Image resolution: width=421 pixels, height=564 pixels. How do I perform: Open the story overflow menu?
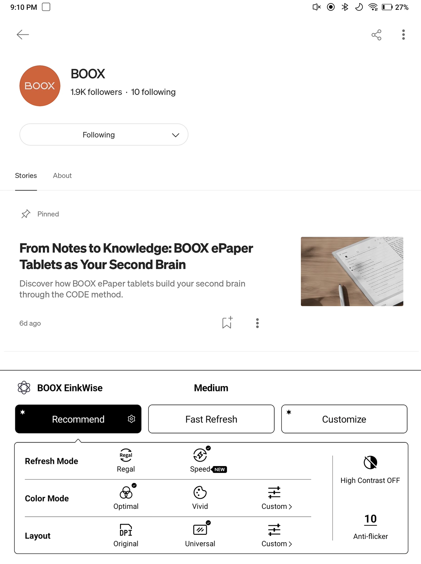click(x=257, y=323)
